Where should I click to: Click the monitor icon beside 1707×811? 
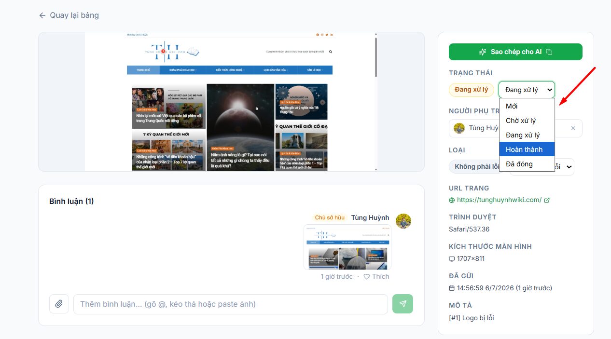point(452,259)
